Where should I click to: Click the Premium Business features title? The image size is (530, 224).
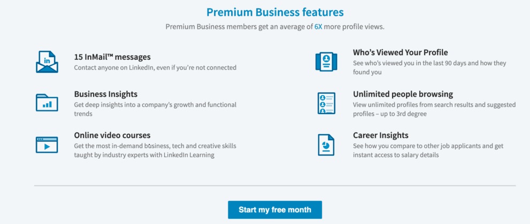(x=275, y=12)
